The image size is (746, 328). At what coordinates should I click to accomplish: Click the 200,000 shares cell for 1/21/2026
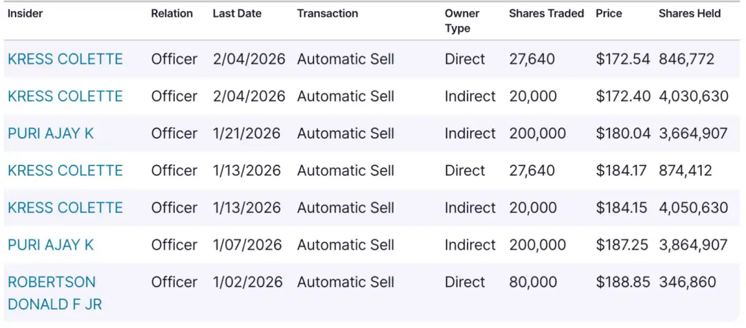pos(537,134)
